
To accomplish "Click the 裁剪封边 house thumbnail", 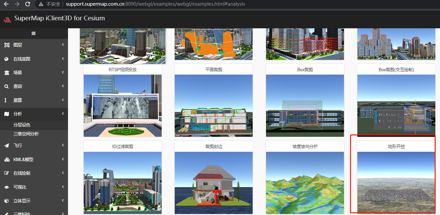I will click(214, 183).
